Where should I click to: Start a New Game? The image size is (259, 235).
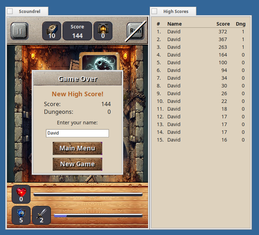click(x=77, y=164)
